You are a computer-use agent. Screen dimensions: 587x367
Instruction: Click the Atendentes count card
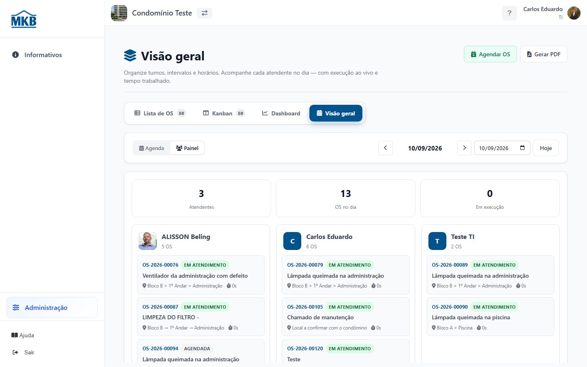[201, 199]
